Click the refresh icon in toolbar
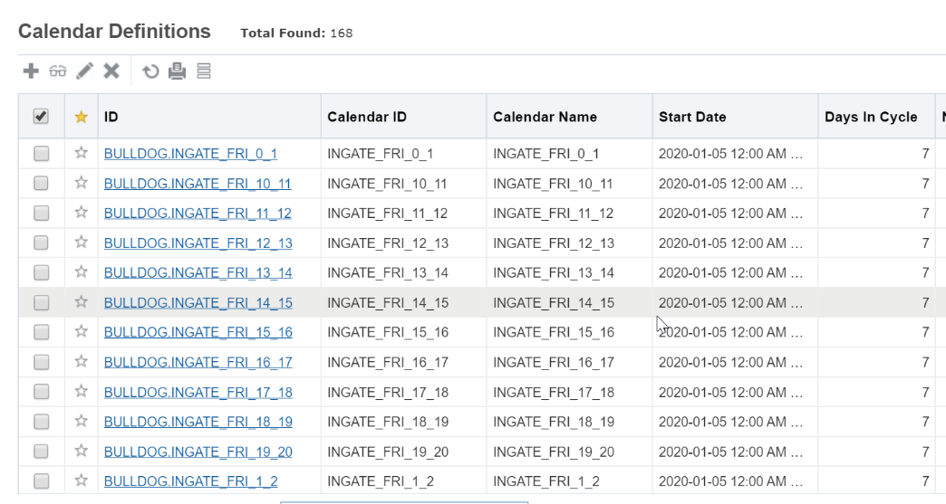The width and height of the screenshot is (946, 504). 152,70
